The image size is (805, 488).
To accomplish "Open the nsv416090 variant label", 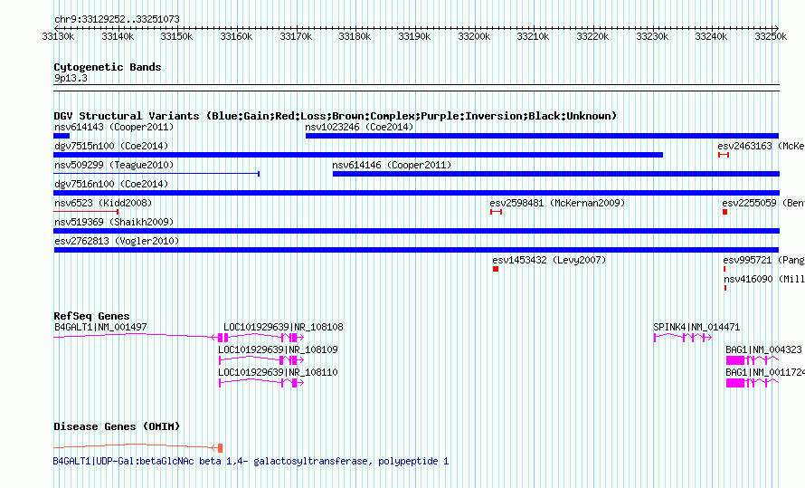I will [x=764, y=279].
